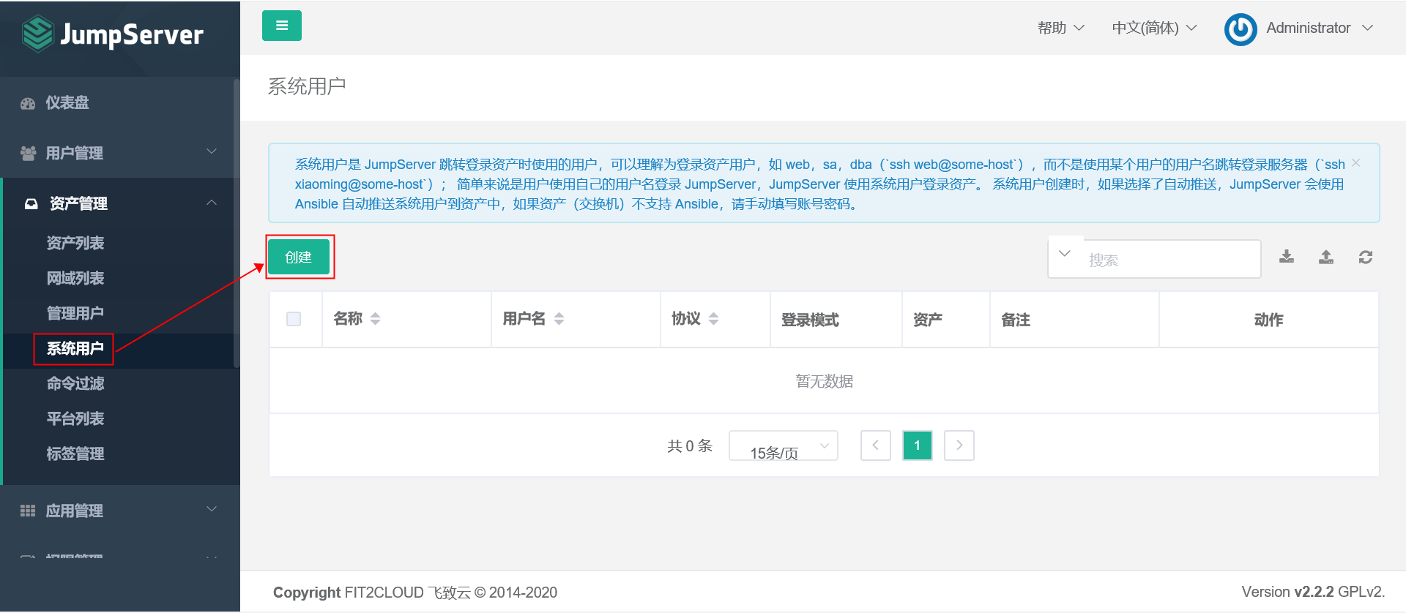Click the 资产 column header

tap(928, 320)
